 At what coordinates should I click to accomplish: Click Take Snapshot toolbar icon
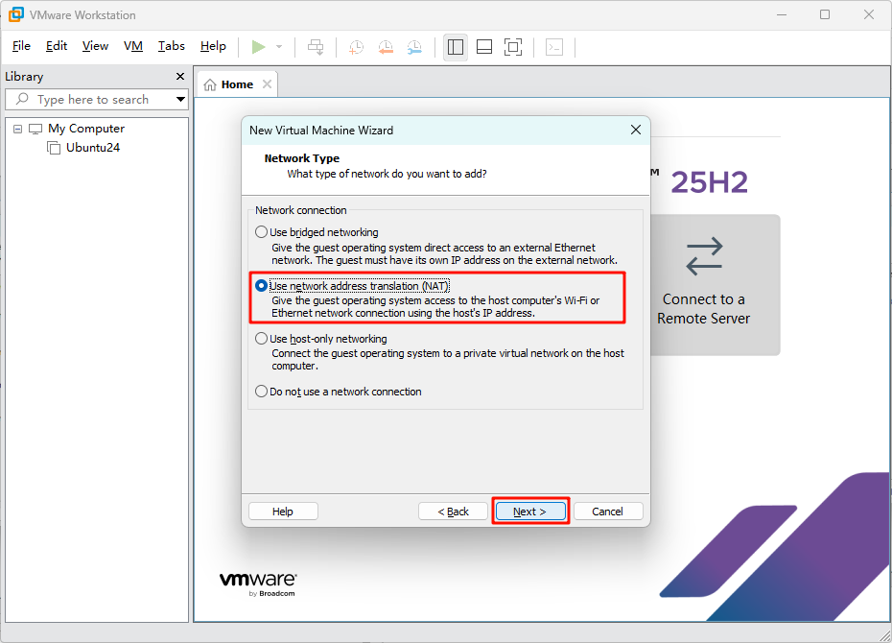(x=356, y=47)
